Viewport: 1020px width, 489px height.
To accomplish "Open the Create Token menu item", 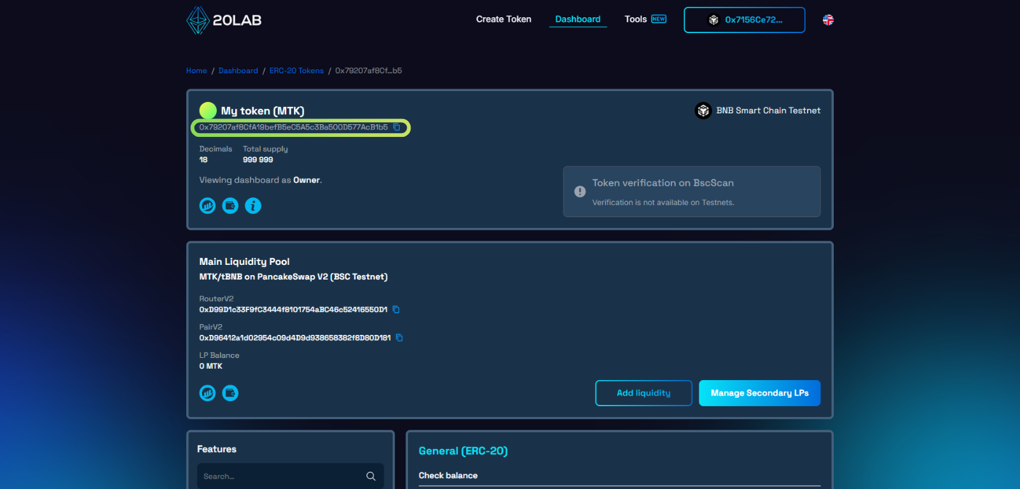I will pyautogui.click(x=504, y=19).
